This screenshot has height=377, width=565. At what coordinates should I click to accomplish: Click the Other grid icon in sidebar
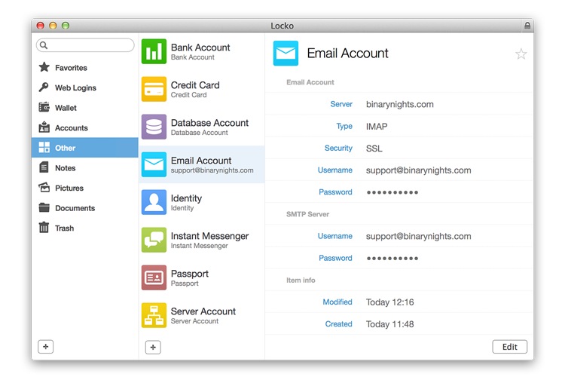[x=44, y=148]
